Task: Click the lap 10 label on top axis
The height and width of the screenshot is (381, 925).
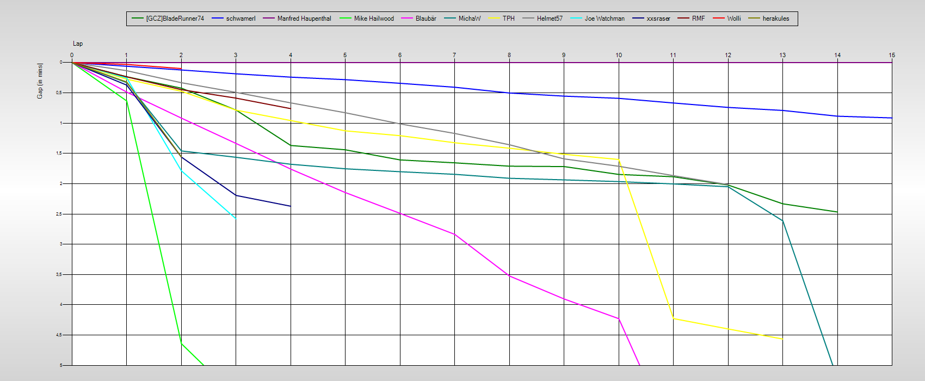Action: [x=619, y=55]
